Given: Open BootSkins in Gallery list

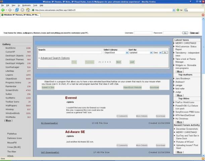Looking at the screenshot, I should [x=10, y=48].
